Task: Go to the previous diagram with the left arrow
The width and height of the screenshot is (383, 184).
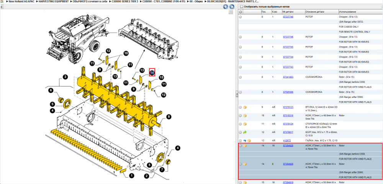Action: (226, 7)
